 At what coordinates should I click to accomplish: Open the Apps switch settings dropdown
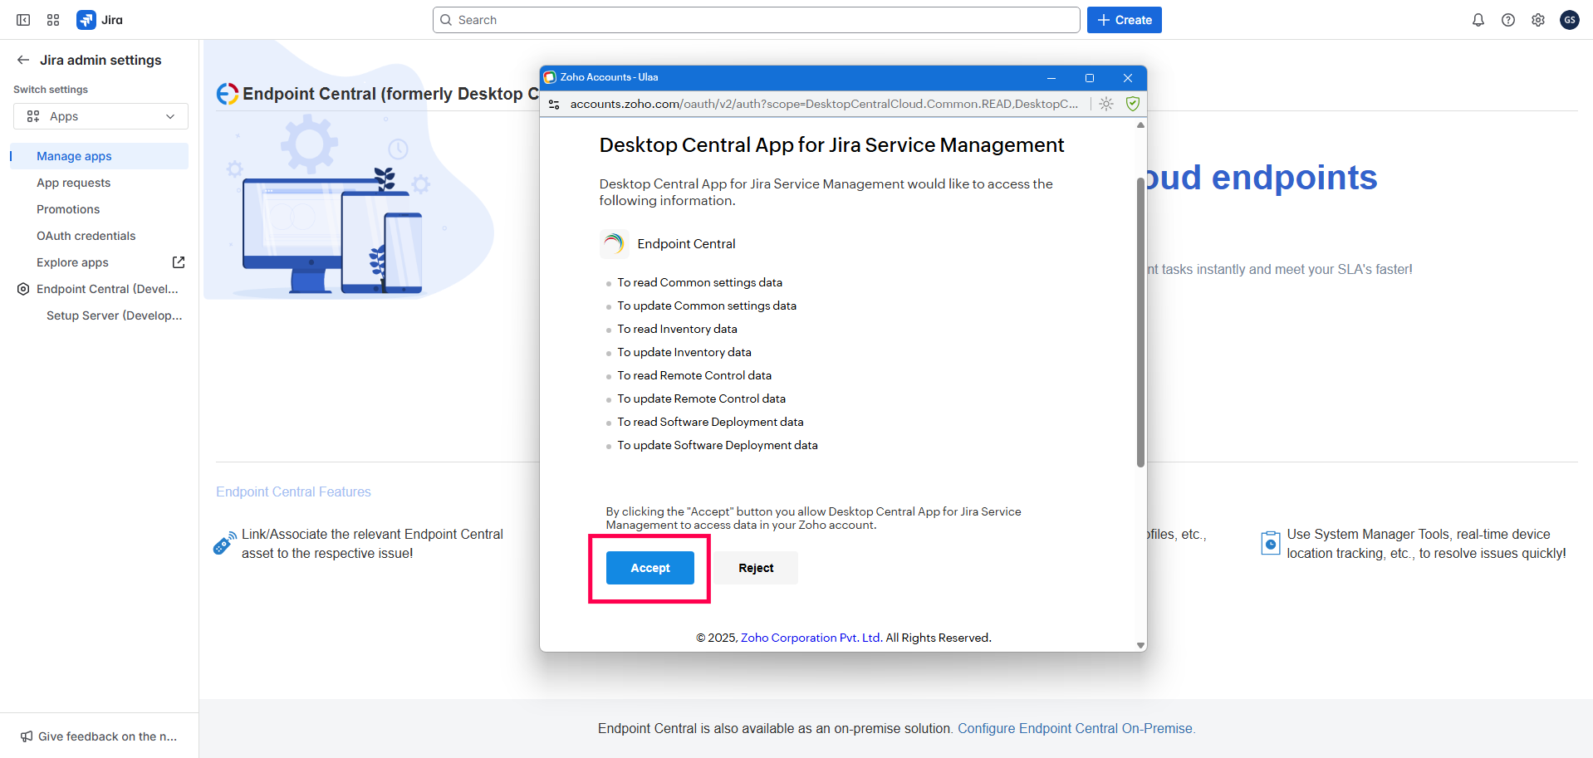click(x=100, y=116)
